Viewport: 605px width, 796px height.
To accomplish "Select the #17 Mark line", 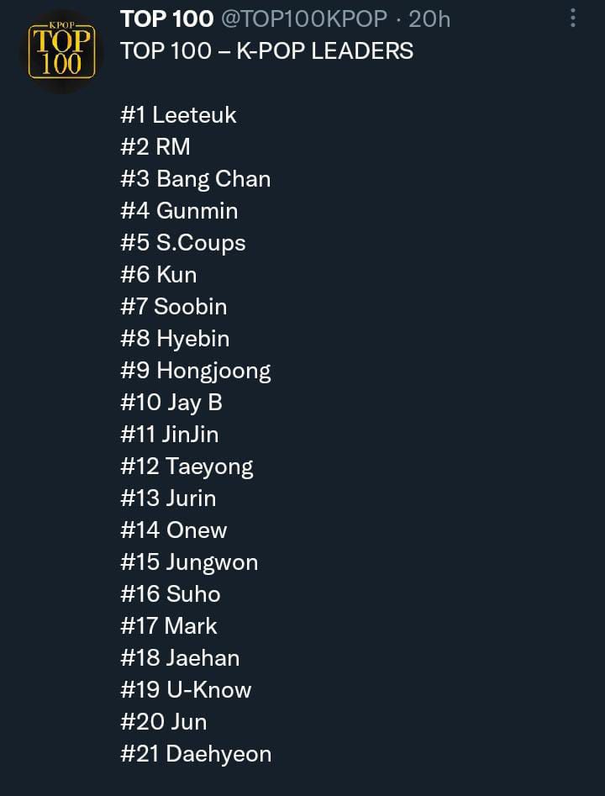I will click(x=169, y=626).
